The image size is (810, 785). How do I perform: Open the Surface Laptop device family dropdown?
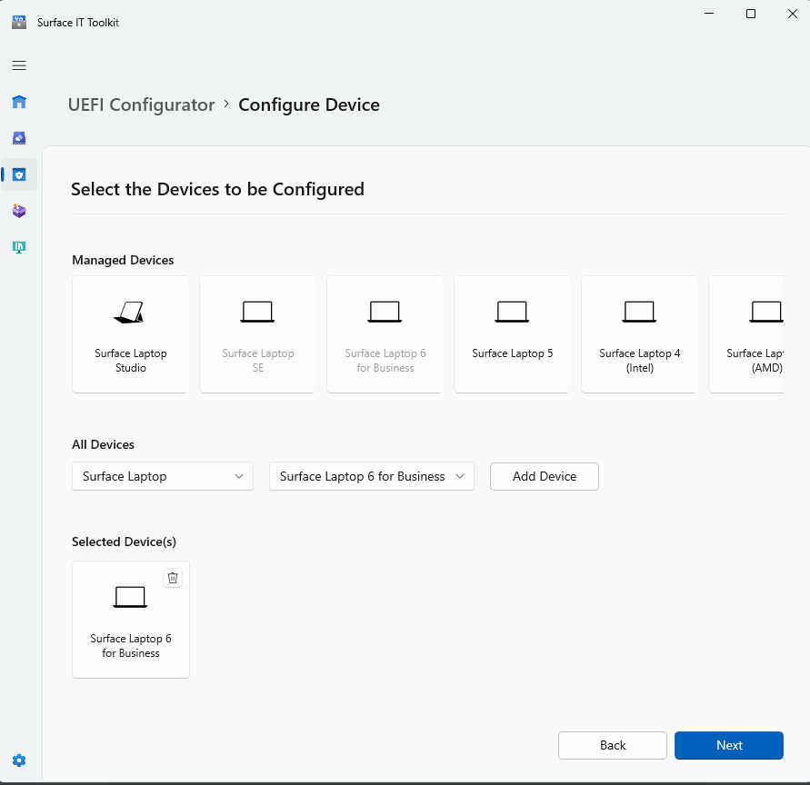tap(162, 476)
